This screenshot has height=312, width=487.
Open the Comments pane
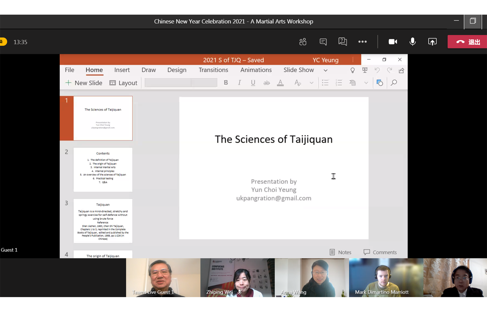pyautogui.click(x=380, y=252)
